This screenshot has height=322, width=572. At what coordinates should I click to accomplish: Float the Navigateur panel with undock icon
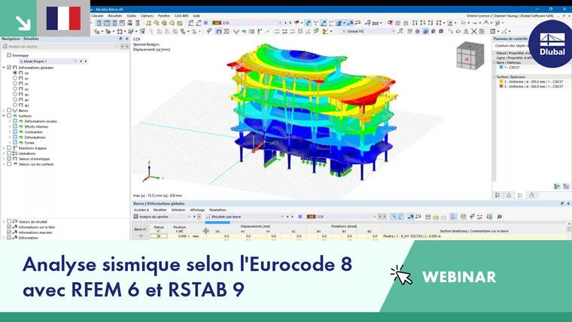(120, 38)
